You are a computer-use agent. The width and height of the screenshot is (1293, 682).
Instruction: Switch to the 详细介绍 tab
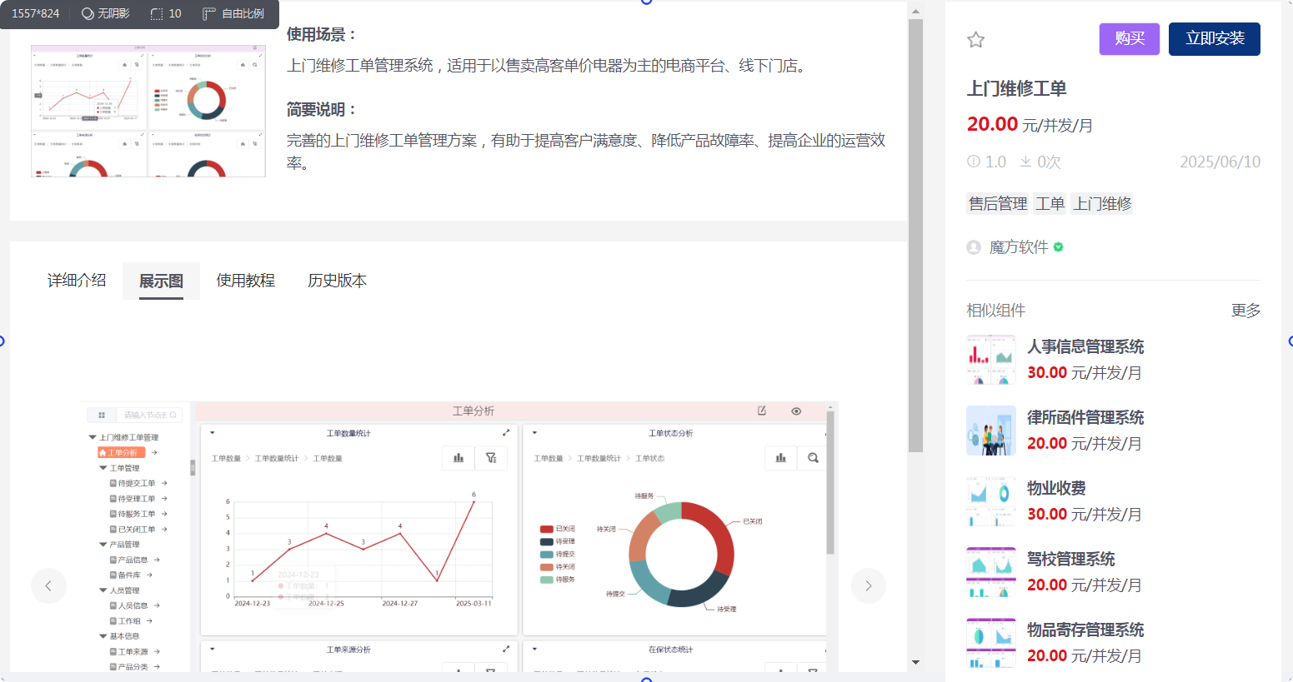click(77, 281)
